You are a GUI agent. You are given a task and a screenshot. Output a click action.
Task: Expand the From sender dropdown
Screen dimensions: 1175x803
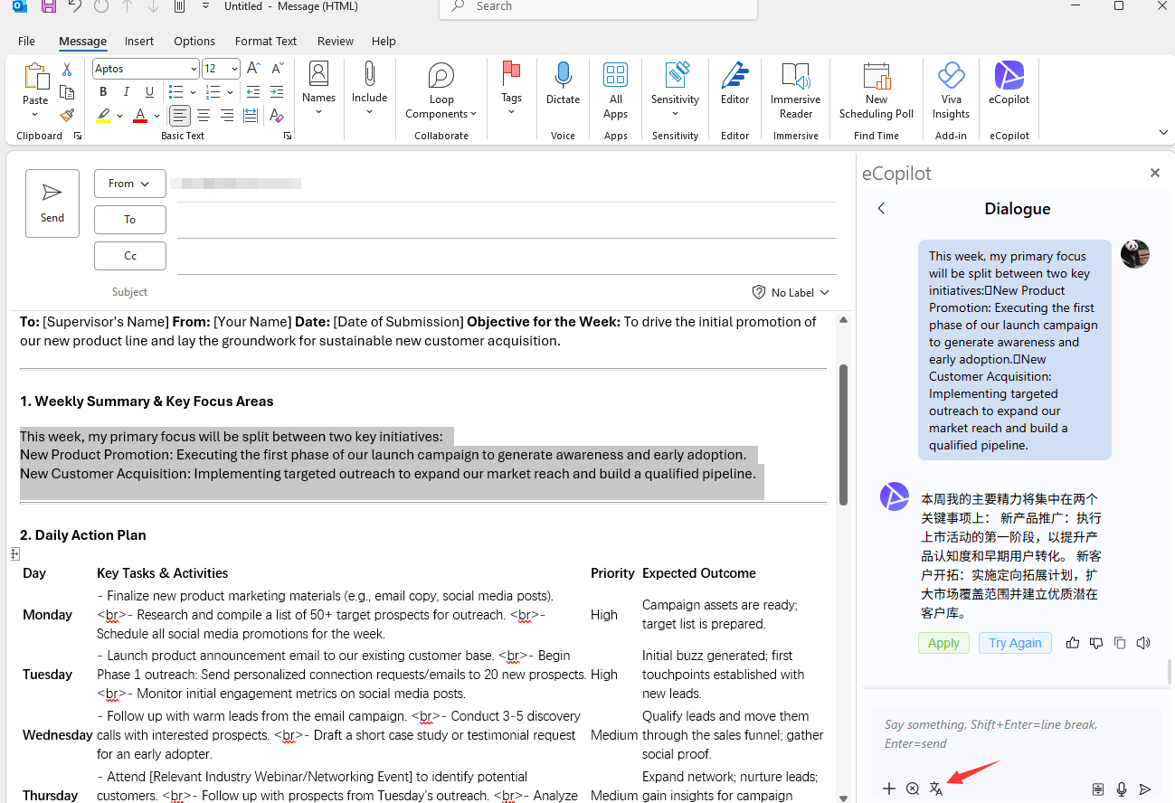tap(129, 184)
